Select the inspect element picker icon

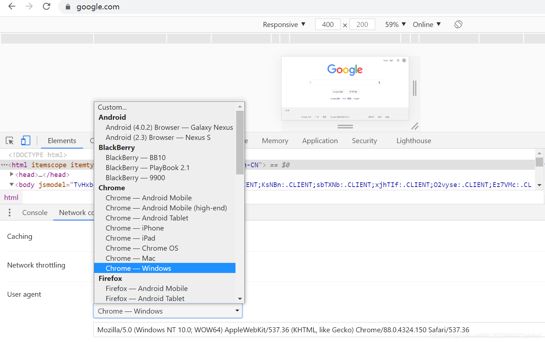pos(10,141)
